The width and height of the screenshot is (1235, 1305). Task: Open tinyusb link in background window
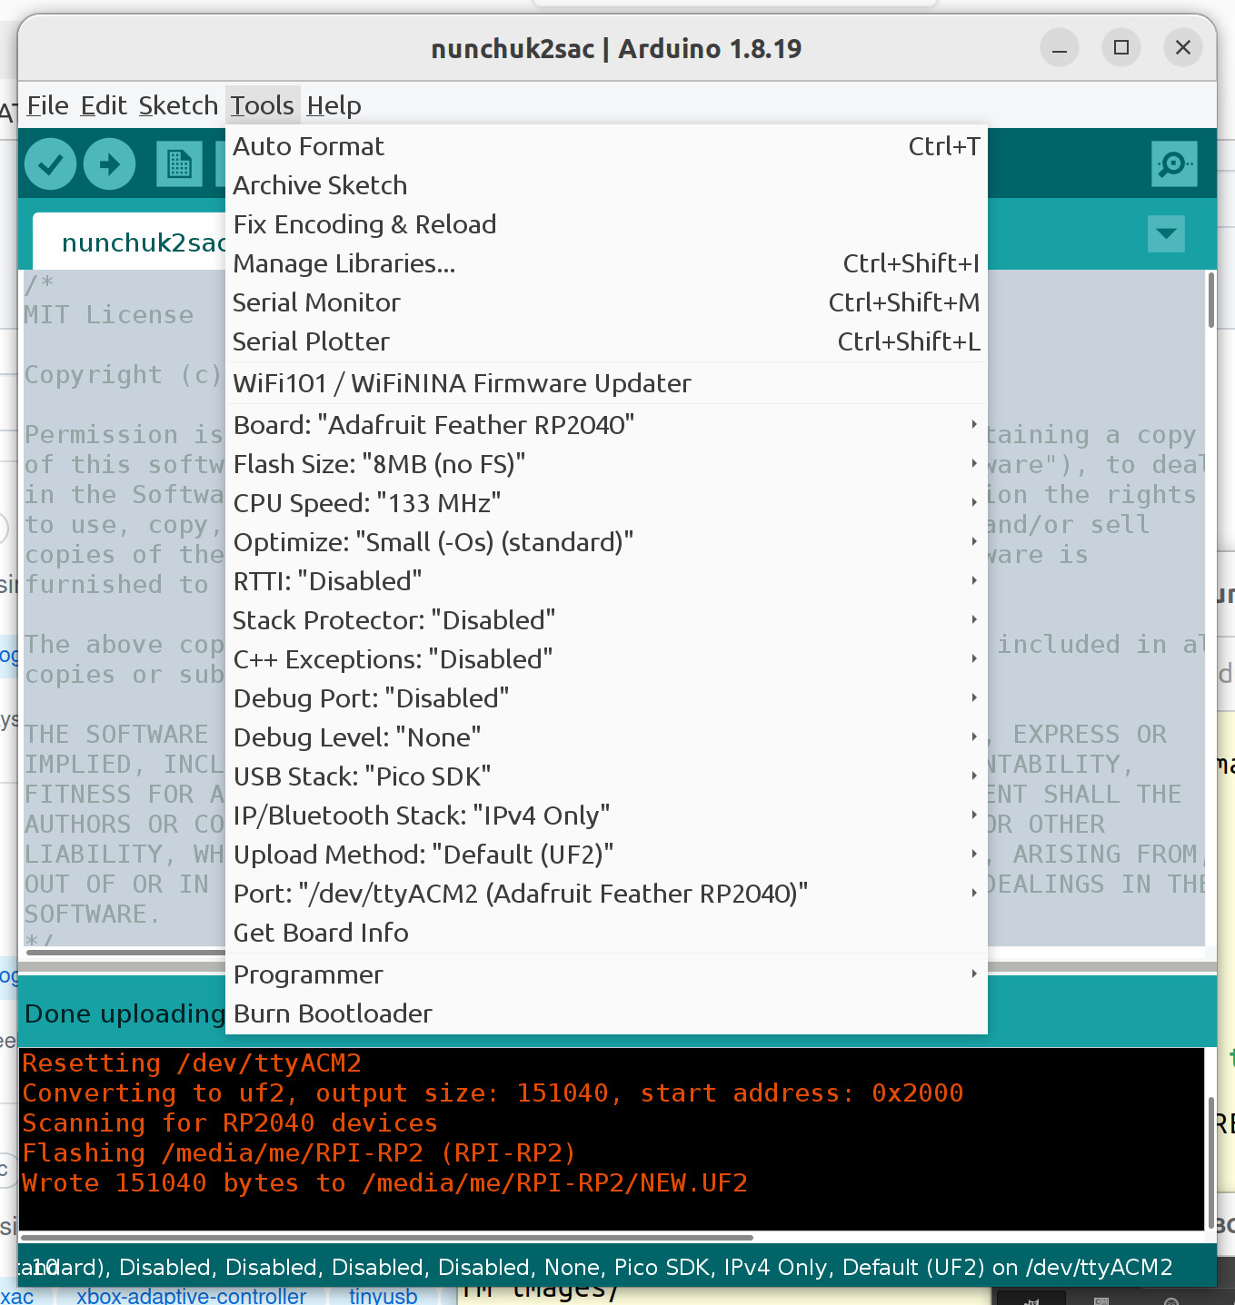[383, 1297]
